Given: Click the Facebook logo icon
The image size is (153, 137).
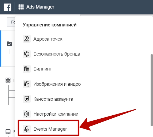Looking at the screenshot, I should pyautogui.click(x=7, y=7).
